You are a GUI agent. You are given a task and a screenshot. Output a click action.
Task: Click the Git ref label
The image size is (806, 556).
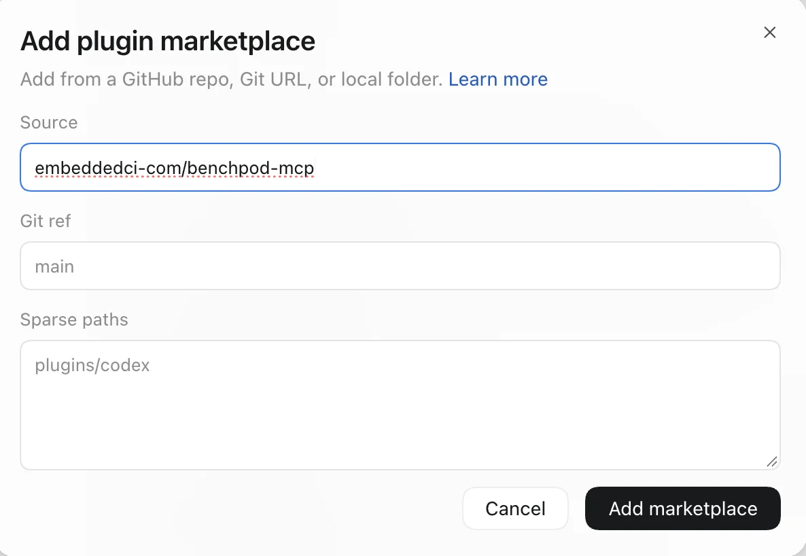tap(46, 221)
